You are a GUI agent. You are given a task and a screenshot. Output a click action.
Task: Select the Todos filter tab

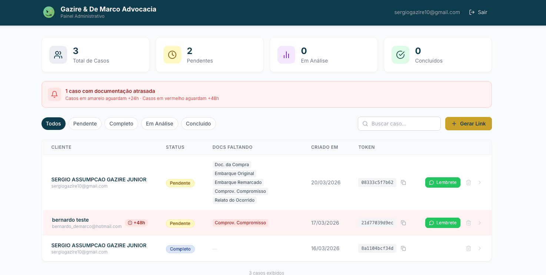[53, 124]
